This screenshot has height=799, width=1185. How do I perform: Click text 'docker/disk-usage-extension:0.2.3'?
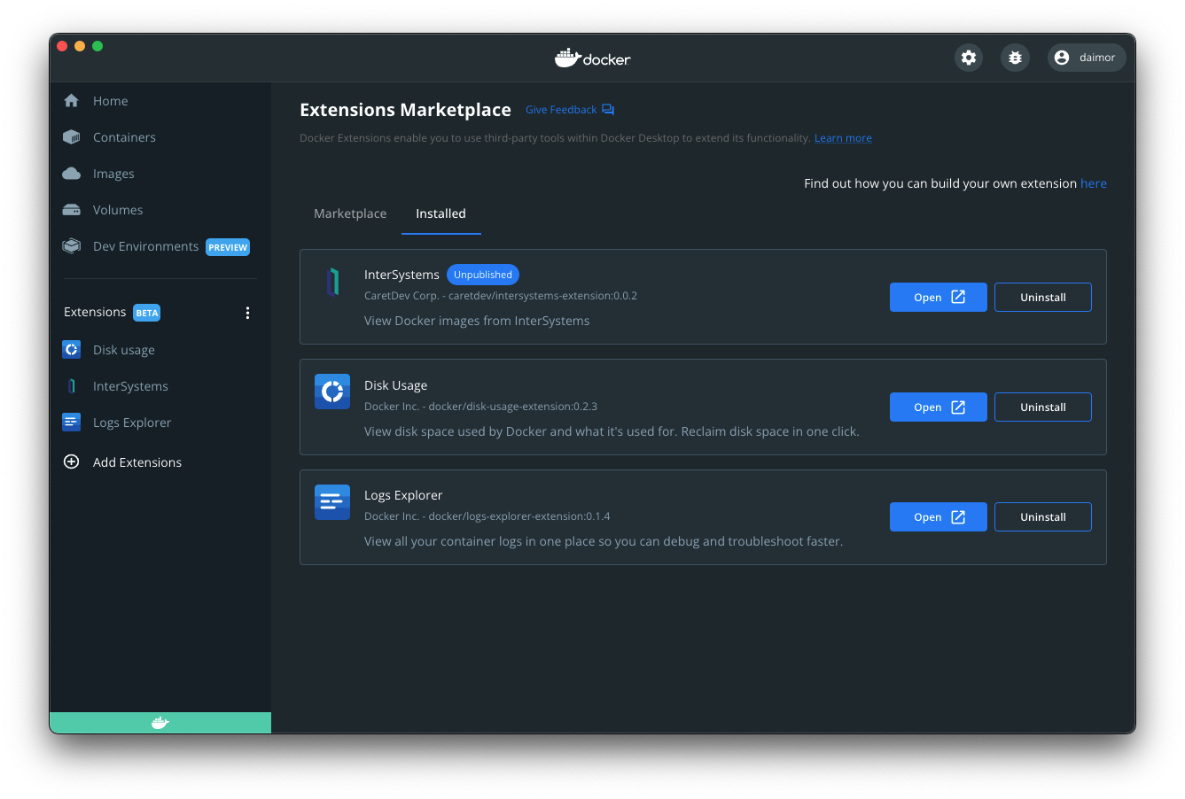pos(512,407)
